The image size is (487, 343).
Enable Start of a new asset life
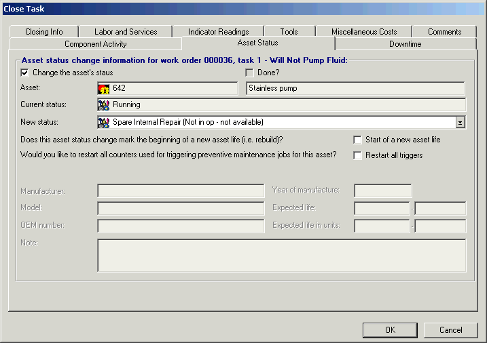click(357, 140)
